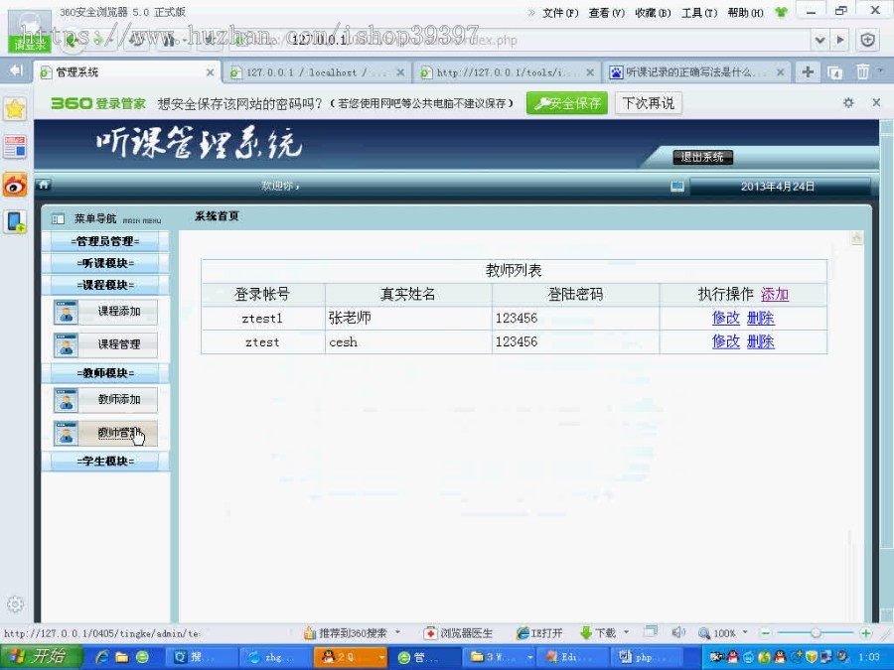Collapse the =教师模块= menu section
Image resolution: width=894 pixels, height=670 pixels.
105,373
